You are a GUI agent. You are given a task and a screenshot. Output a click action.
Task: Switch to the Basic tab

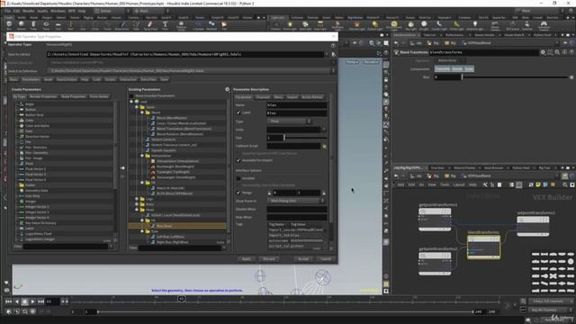coord(13,79)
